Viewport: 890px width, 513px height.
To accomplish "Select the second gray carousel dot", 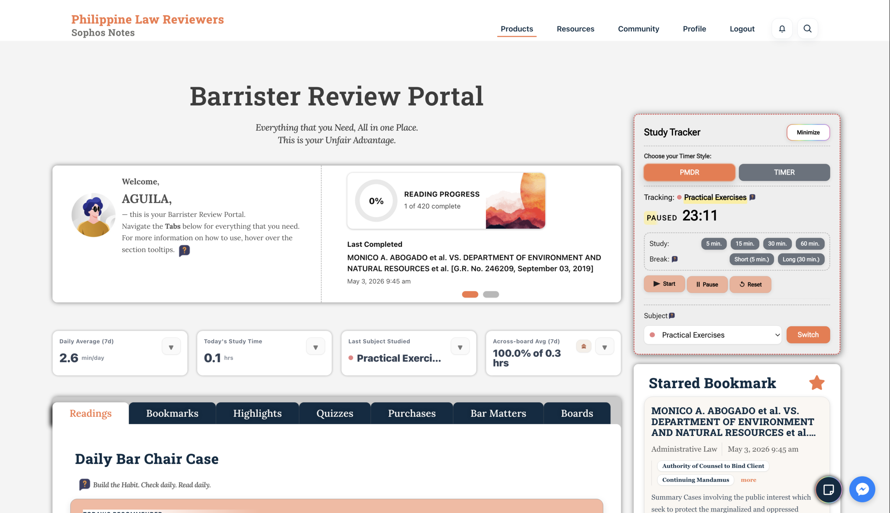I will [491, 294].
